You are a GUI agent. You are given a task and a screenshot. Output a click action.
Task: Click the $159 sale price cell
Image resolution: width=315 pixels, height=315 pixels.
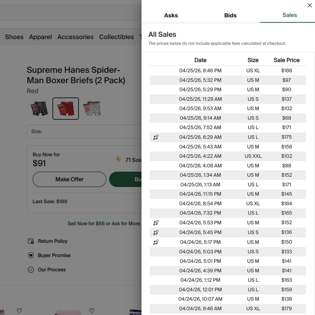click(x=287, y=290)
